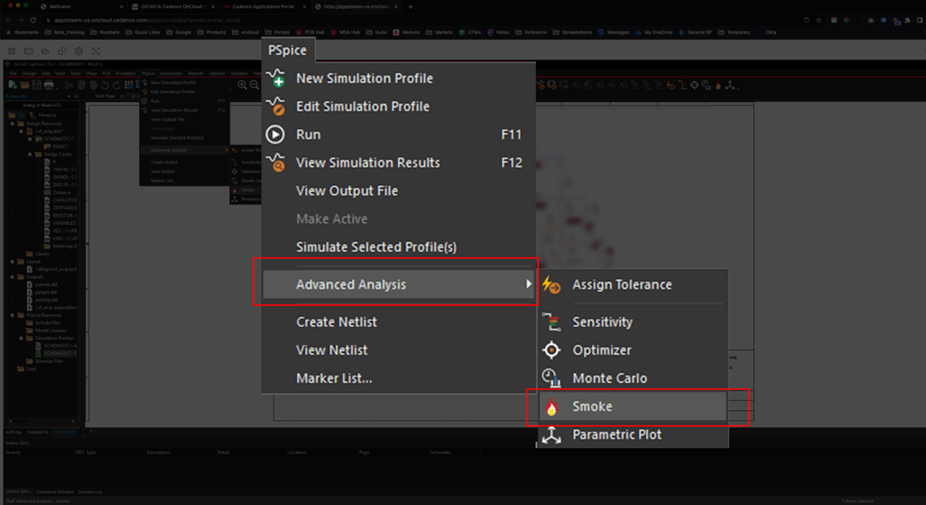926x505 pixels.
Task: Click Assign Tolerance icon in OrCAD toolbar
Action: [x=671, y=85]
